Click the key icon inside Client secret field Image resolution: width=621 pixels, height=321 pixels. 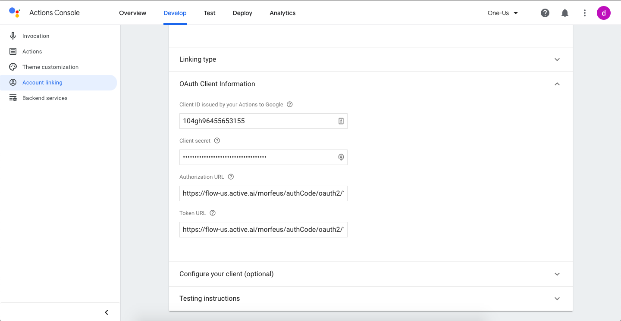pos(341,157)
